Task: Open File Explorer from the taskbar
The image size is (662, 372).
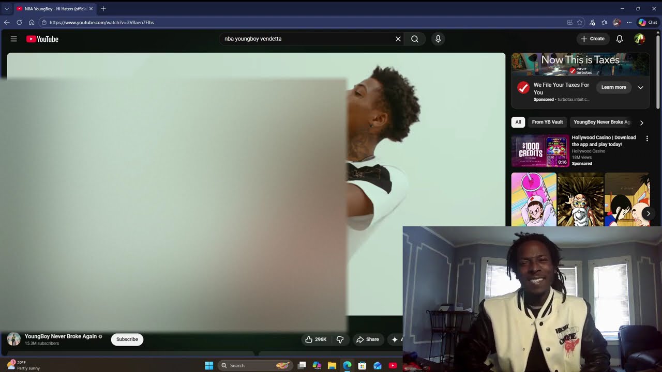Action: click(332, 365)
